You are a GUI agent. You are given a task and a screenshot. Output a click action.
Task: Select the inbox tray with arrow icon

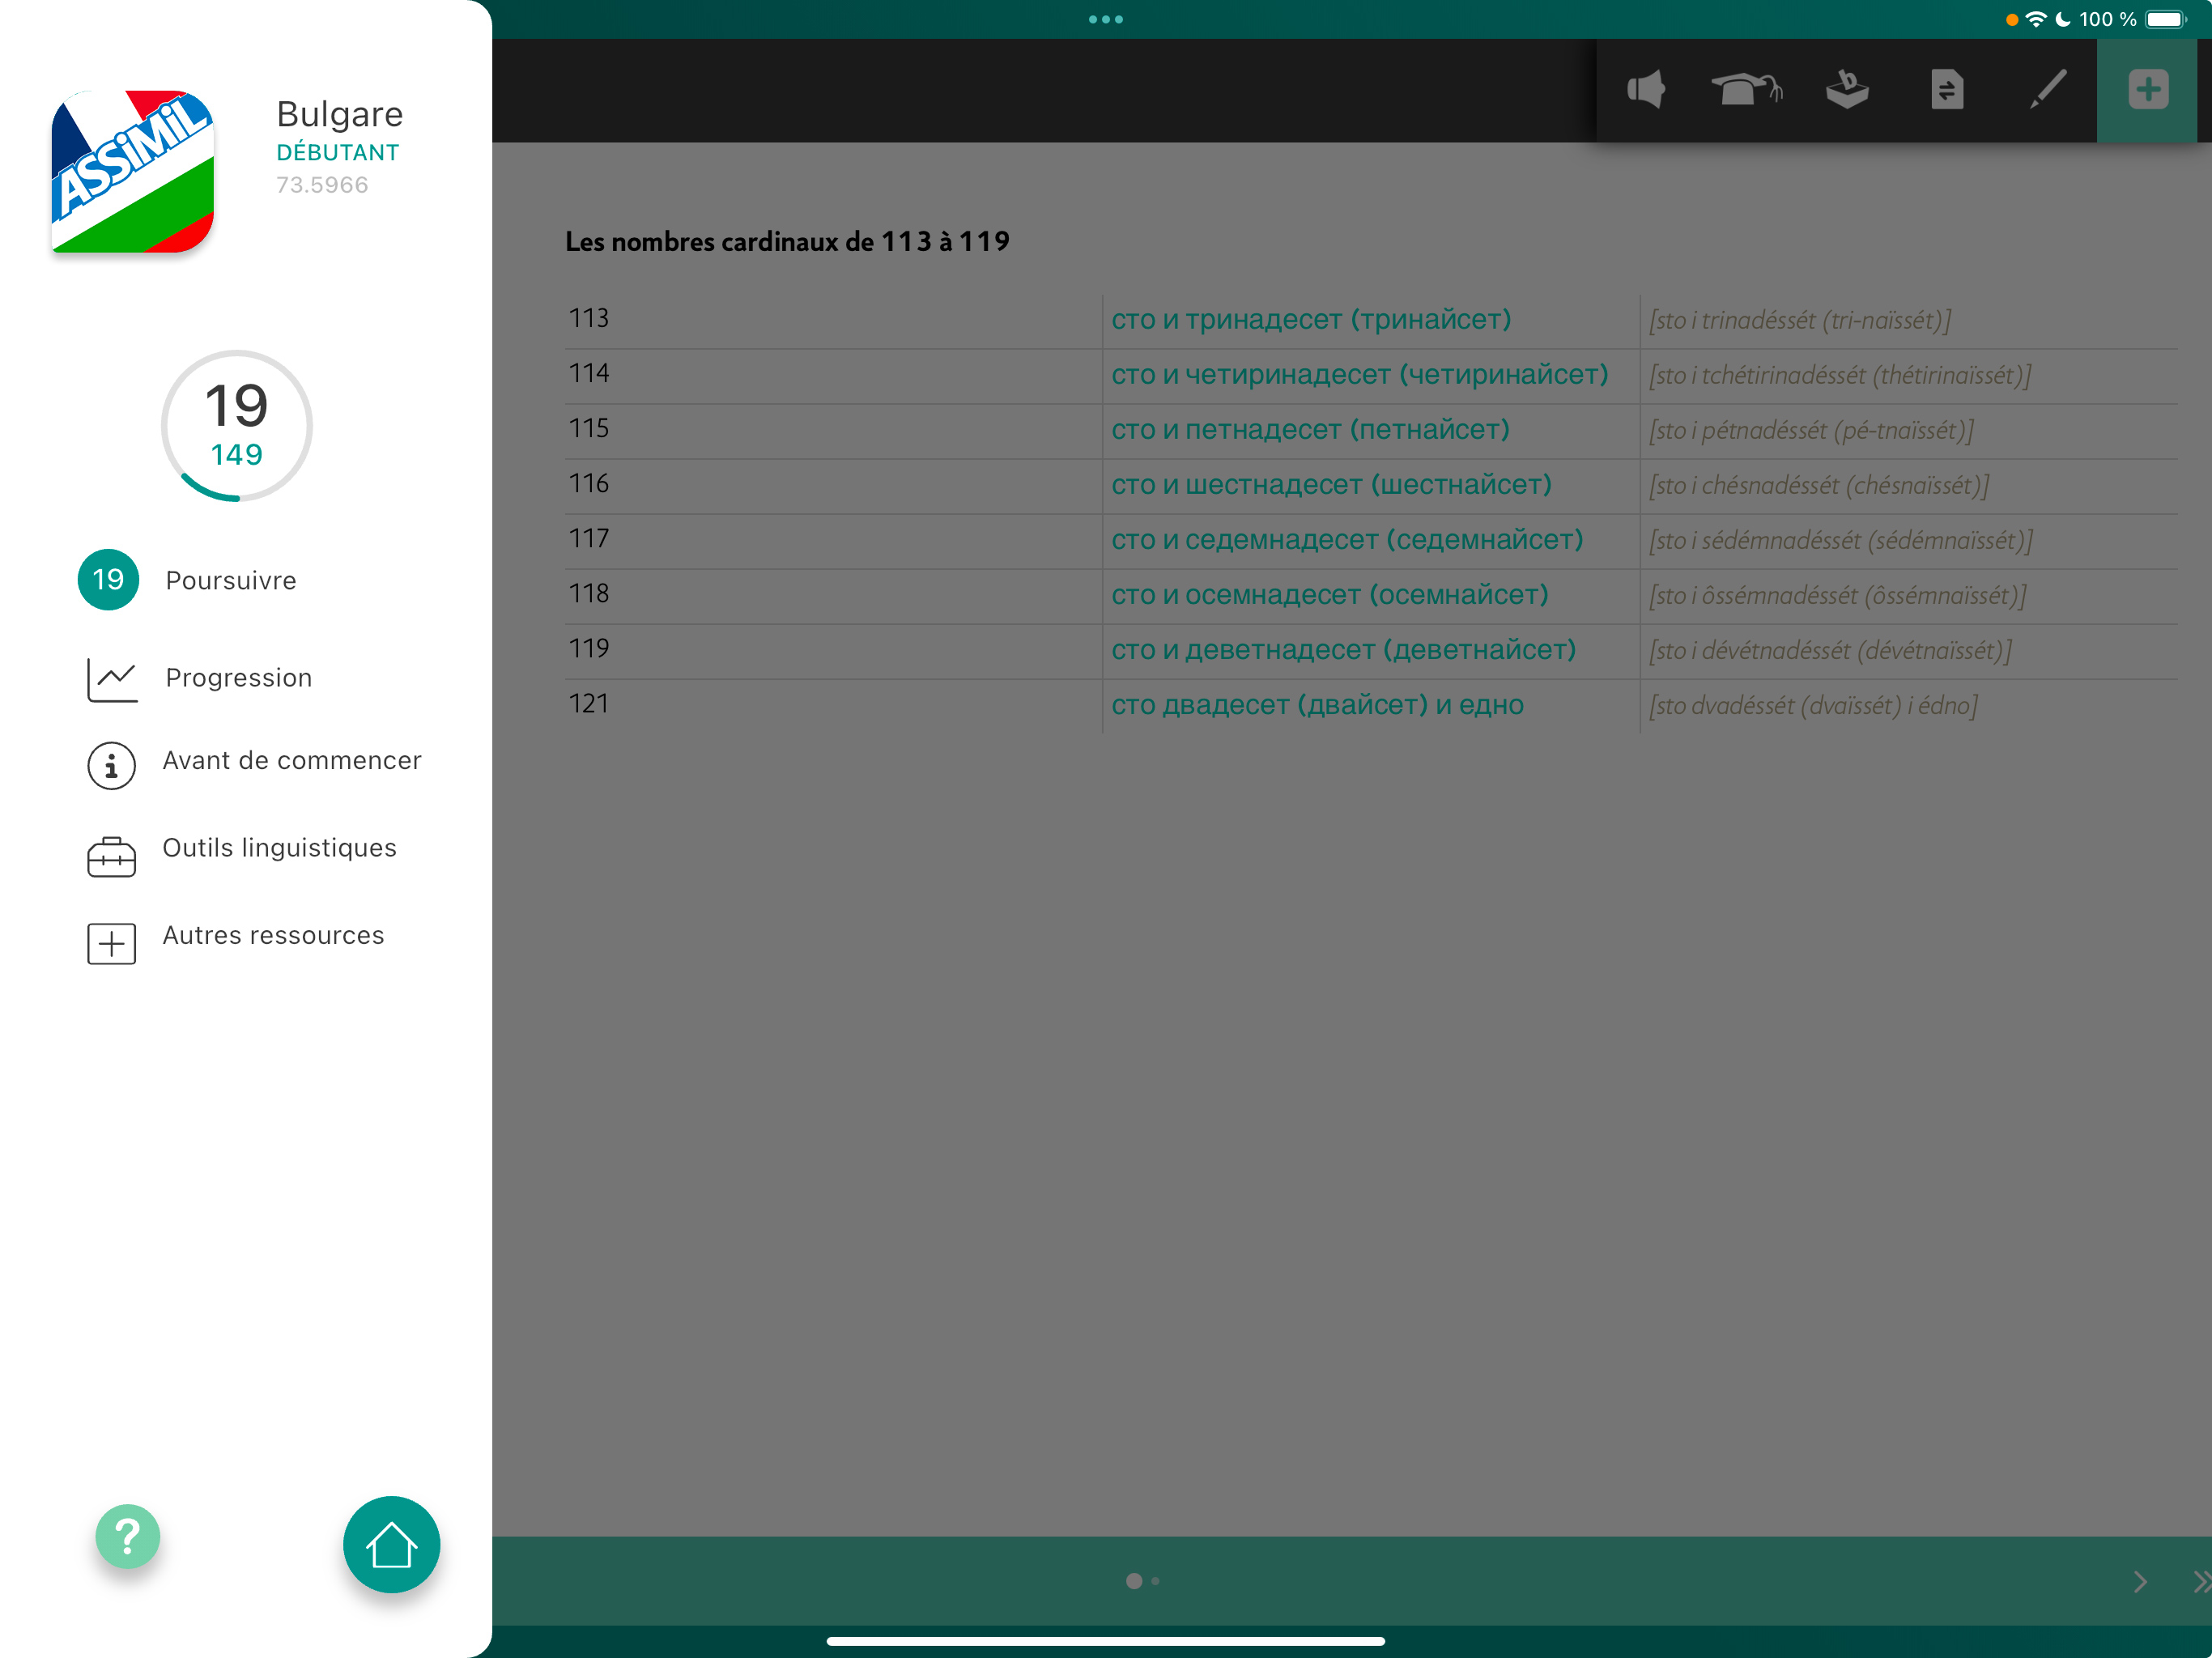(x=1847, y=90)
